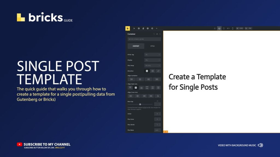
Task: Open the Flex Wrap dropdown
Action: [153, 65]
